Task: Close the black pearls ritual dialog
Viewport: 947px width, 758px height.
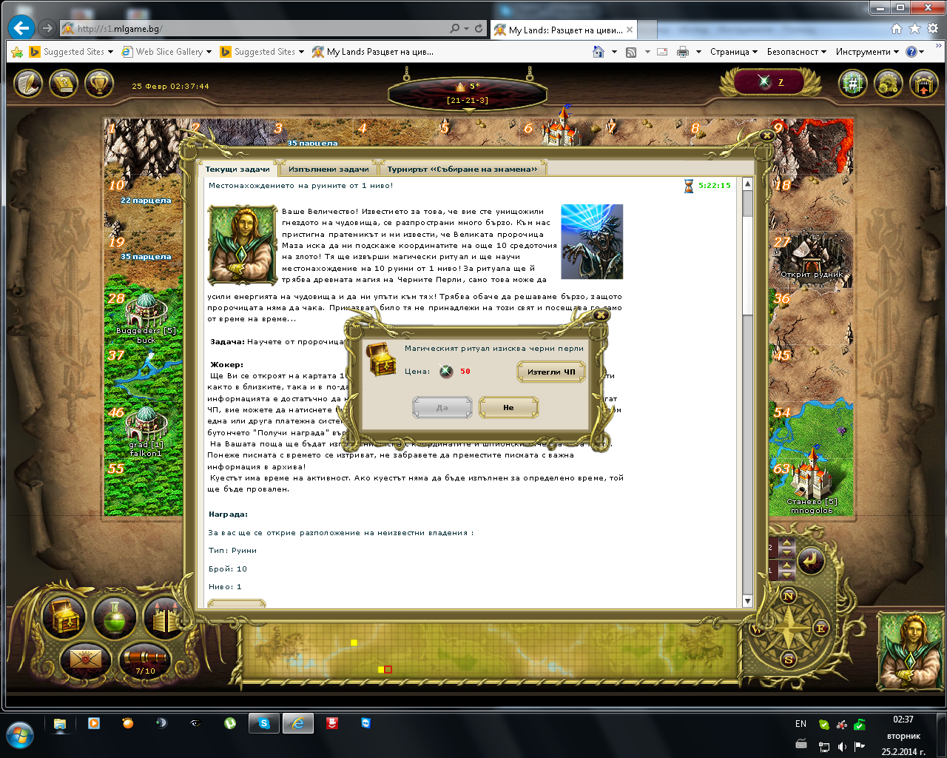Action: (x=601, y=315)
